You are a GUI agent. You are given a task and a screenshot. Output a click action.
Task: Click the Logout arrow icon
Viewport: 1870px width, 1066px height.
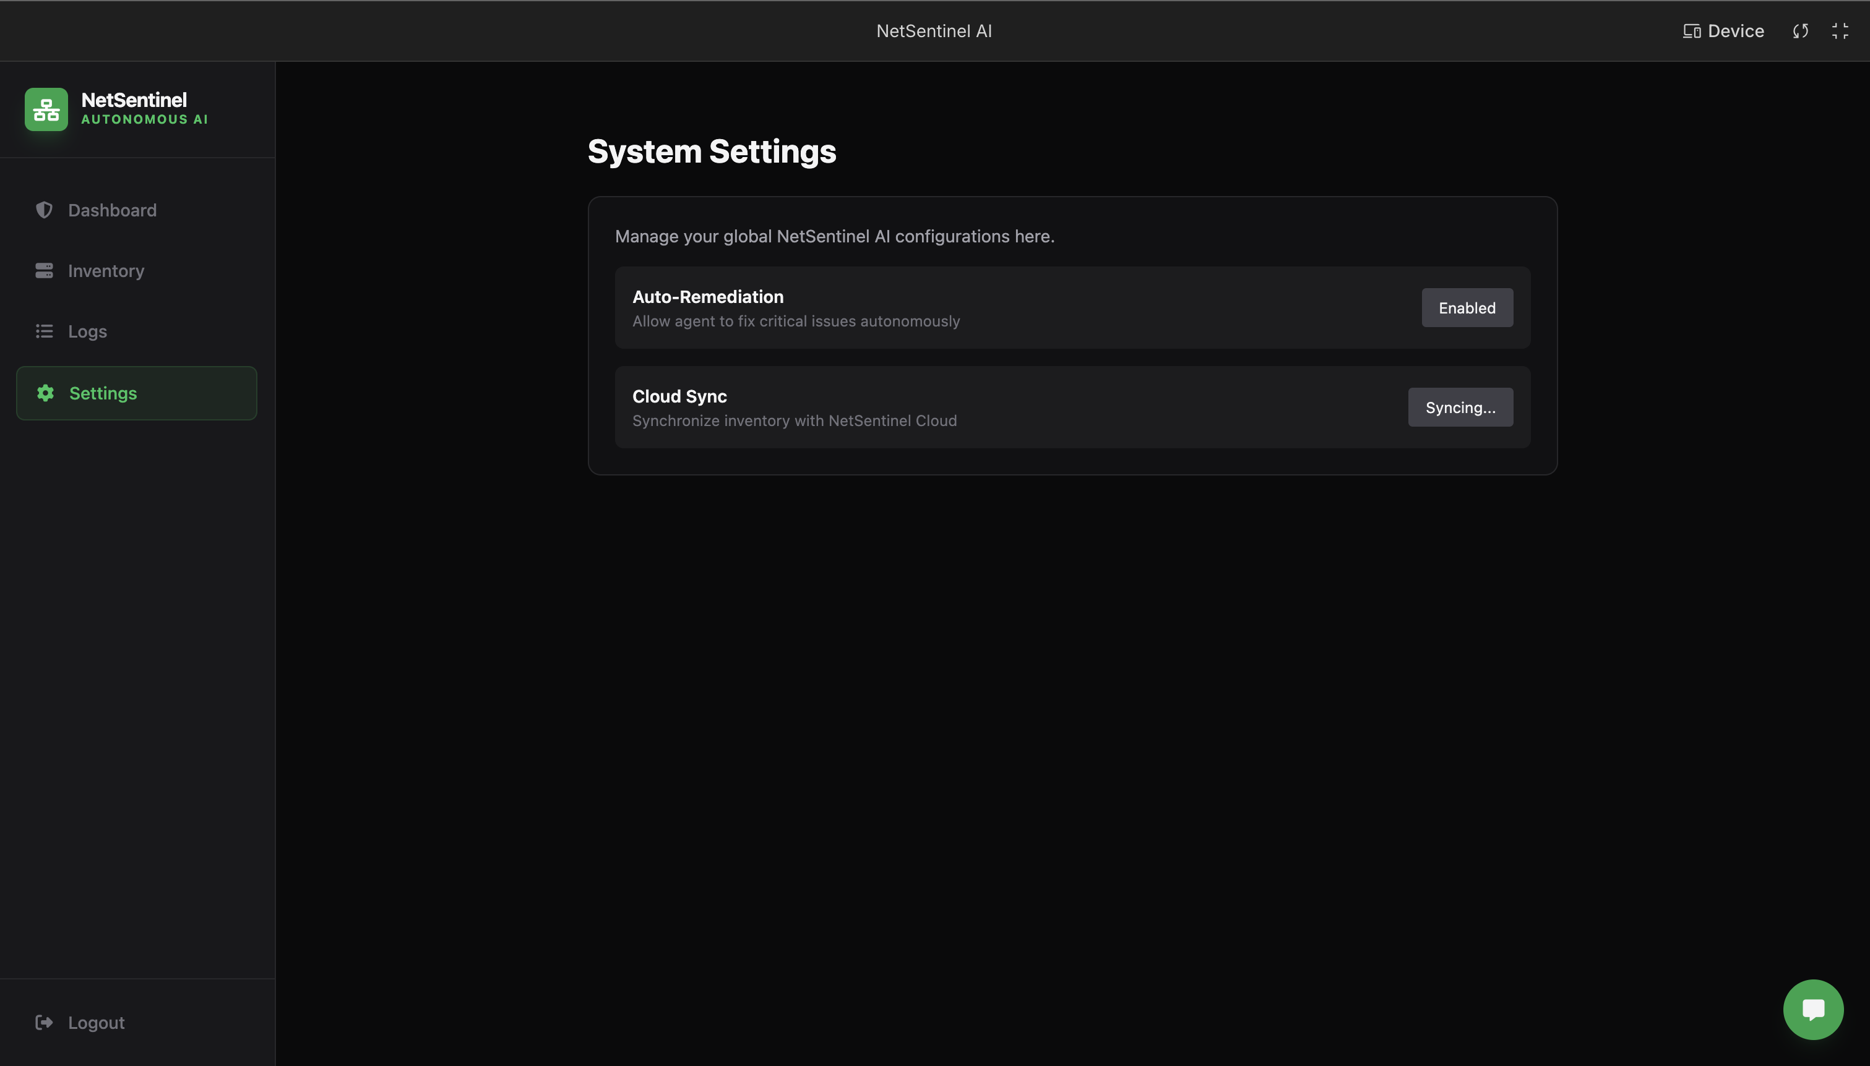pos(44,1022)
